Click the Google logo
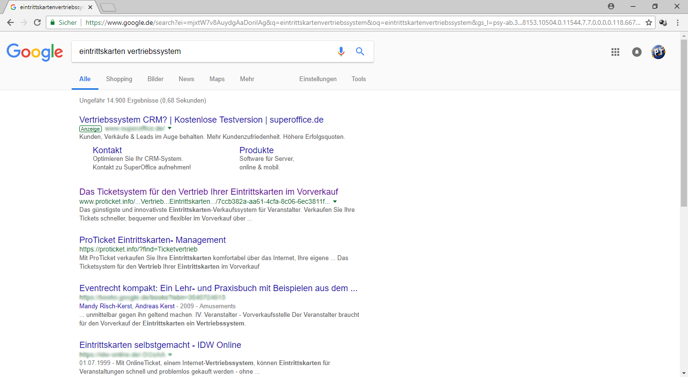 (35, 52)
